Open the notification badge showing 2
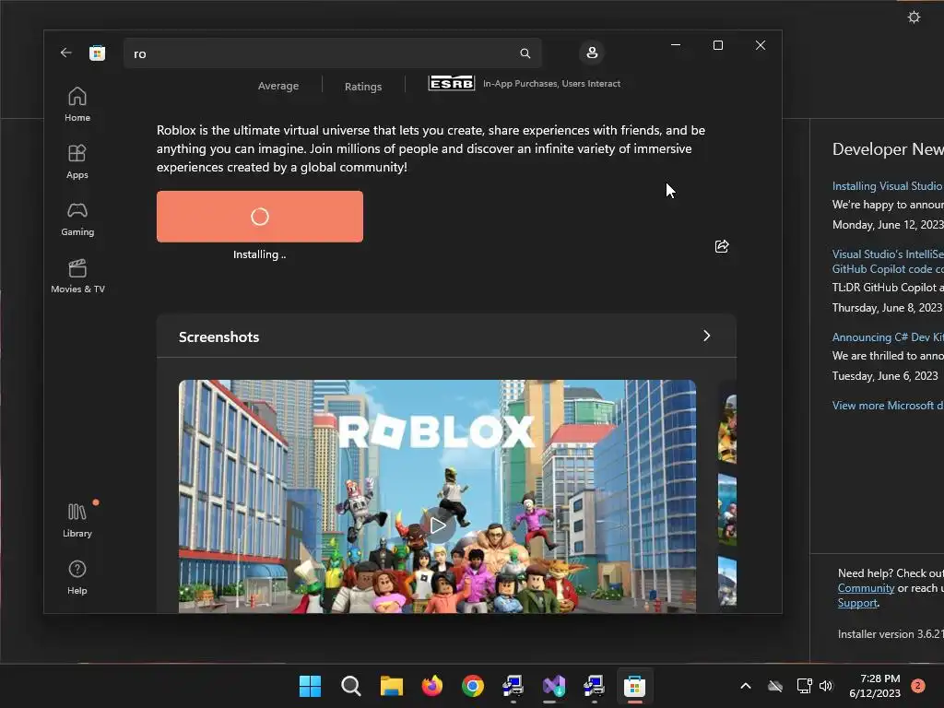This screenshot has width=944, height=708. pyautogui.click(x=917, y=686)
